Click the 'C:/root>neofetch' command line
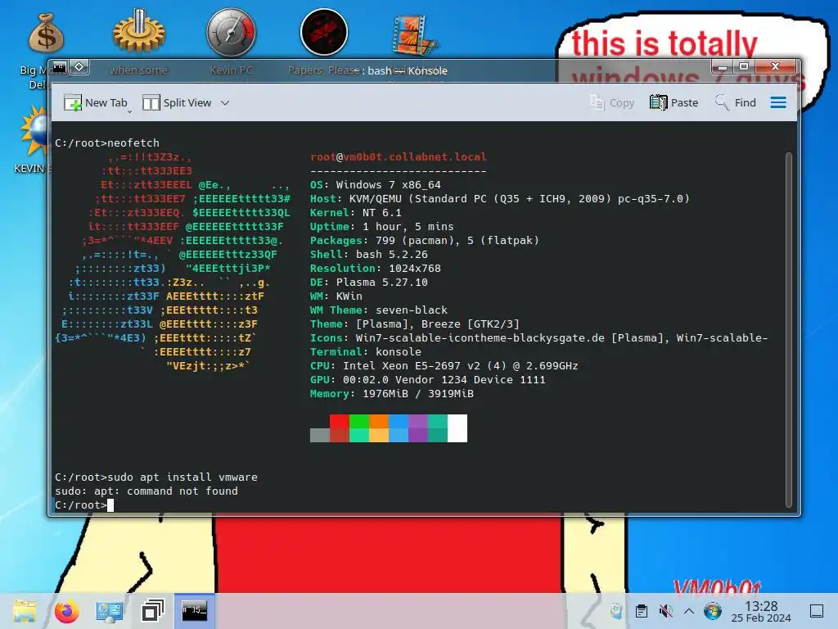Image resolution: width=838 pixels, height=629 pixels. pos(107,143)
